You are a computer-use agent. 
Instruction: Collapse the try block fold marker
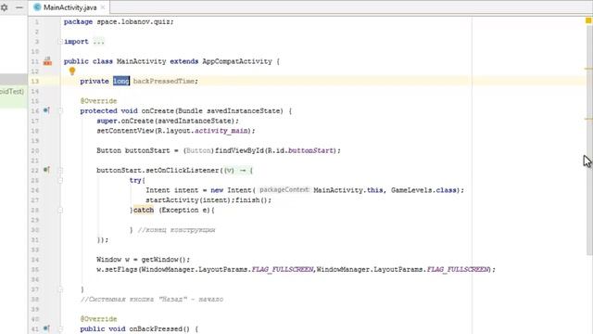60,180
